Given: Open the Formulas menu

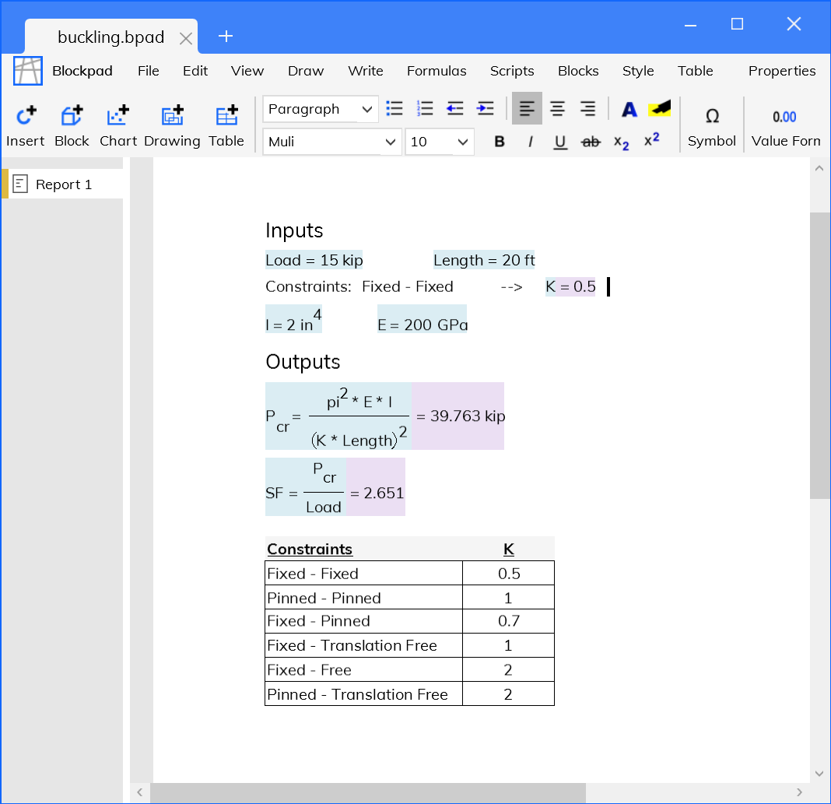Looking at the screenshot, I should tap(437, 71).
